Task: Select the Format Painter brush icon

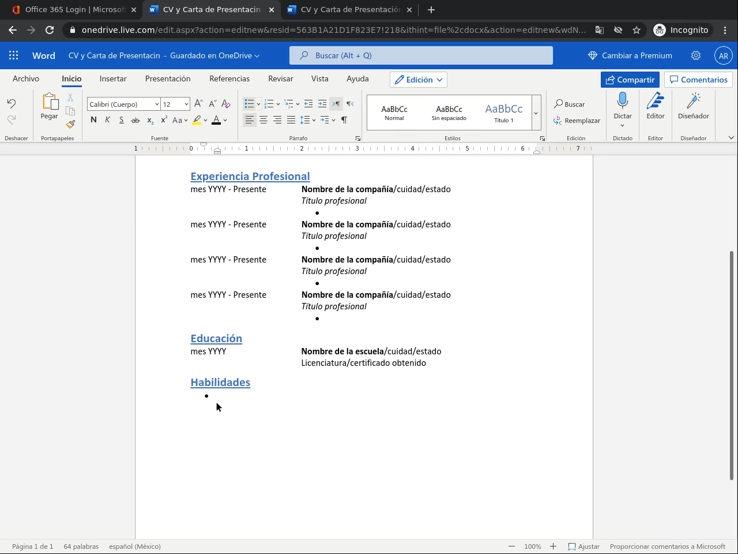Action: pyautogui.click(x=70, y=124)
